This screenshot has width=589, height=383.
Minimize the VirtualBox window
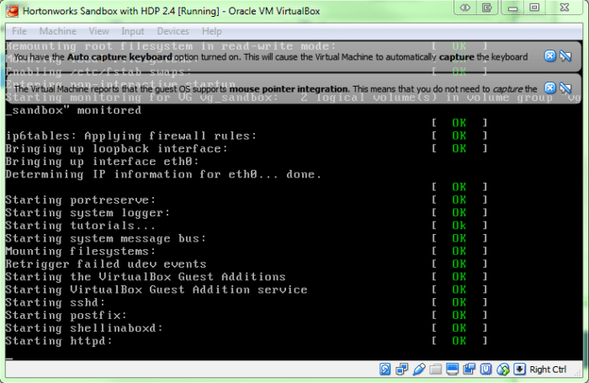coord(512,8)
